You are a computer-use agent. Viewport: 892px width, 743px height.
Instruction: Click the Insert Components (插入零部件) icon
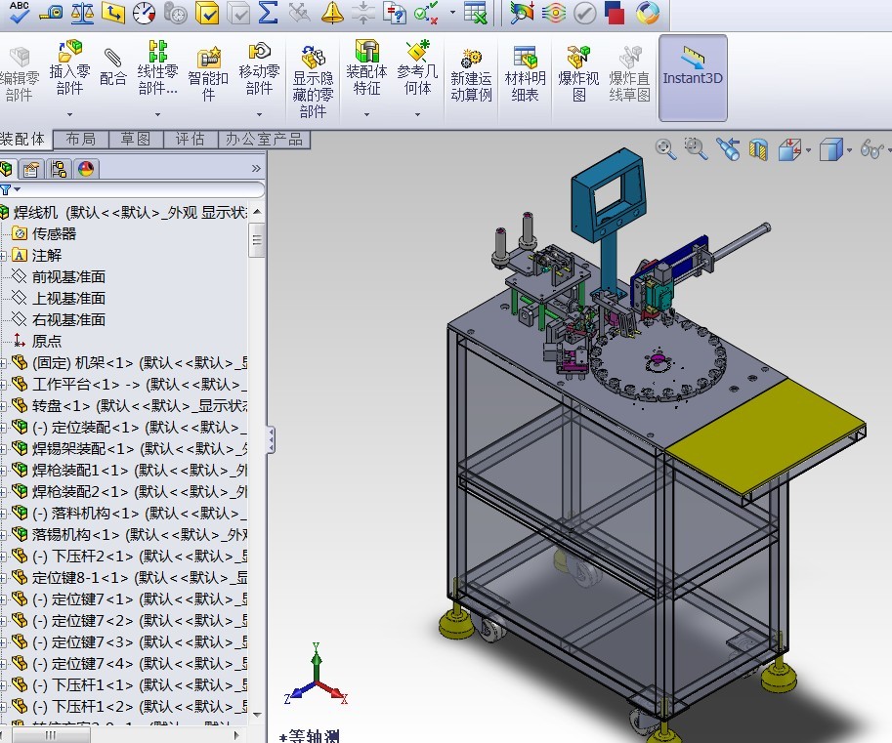tap(69, 67)
